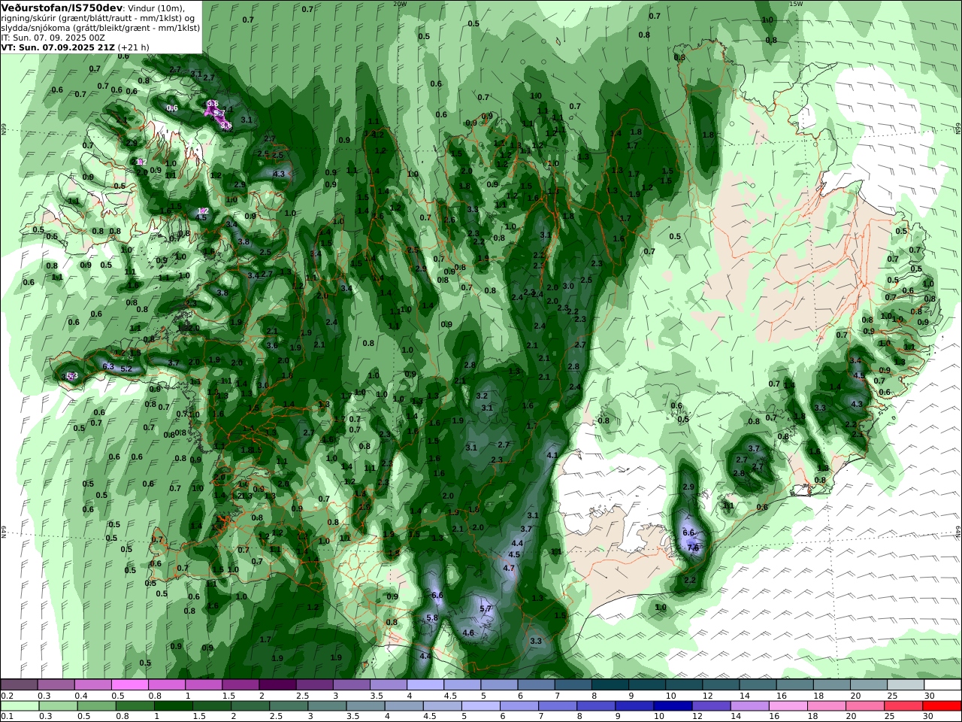Select the white 30 swatch in top snow legend

click(943, 684)
